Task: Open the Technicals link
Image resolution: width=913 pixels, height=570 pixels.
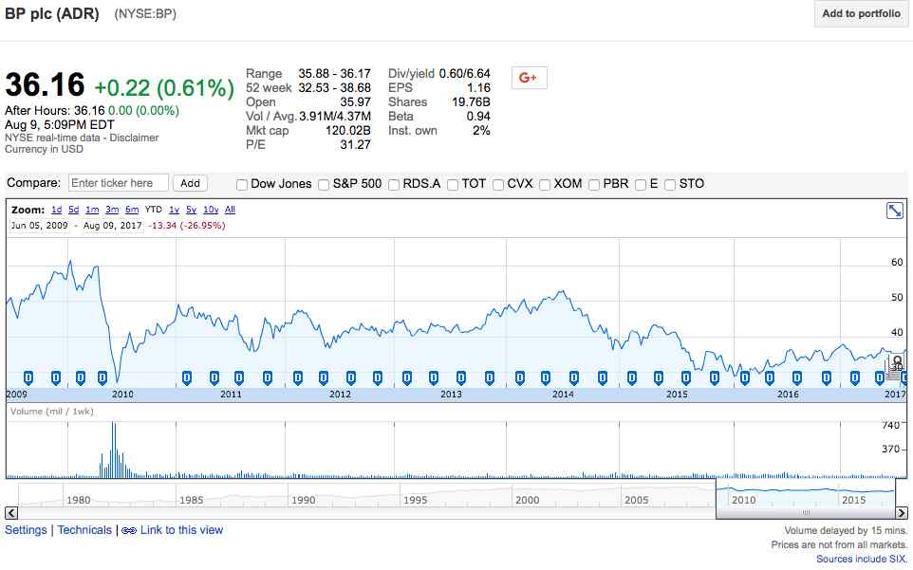Action: coord(84,530)
